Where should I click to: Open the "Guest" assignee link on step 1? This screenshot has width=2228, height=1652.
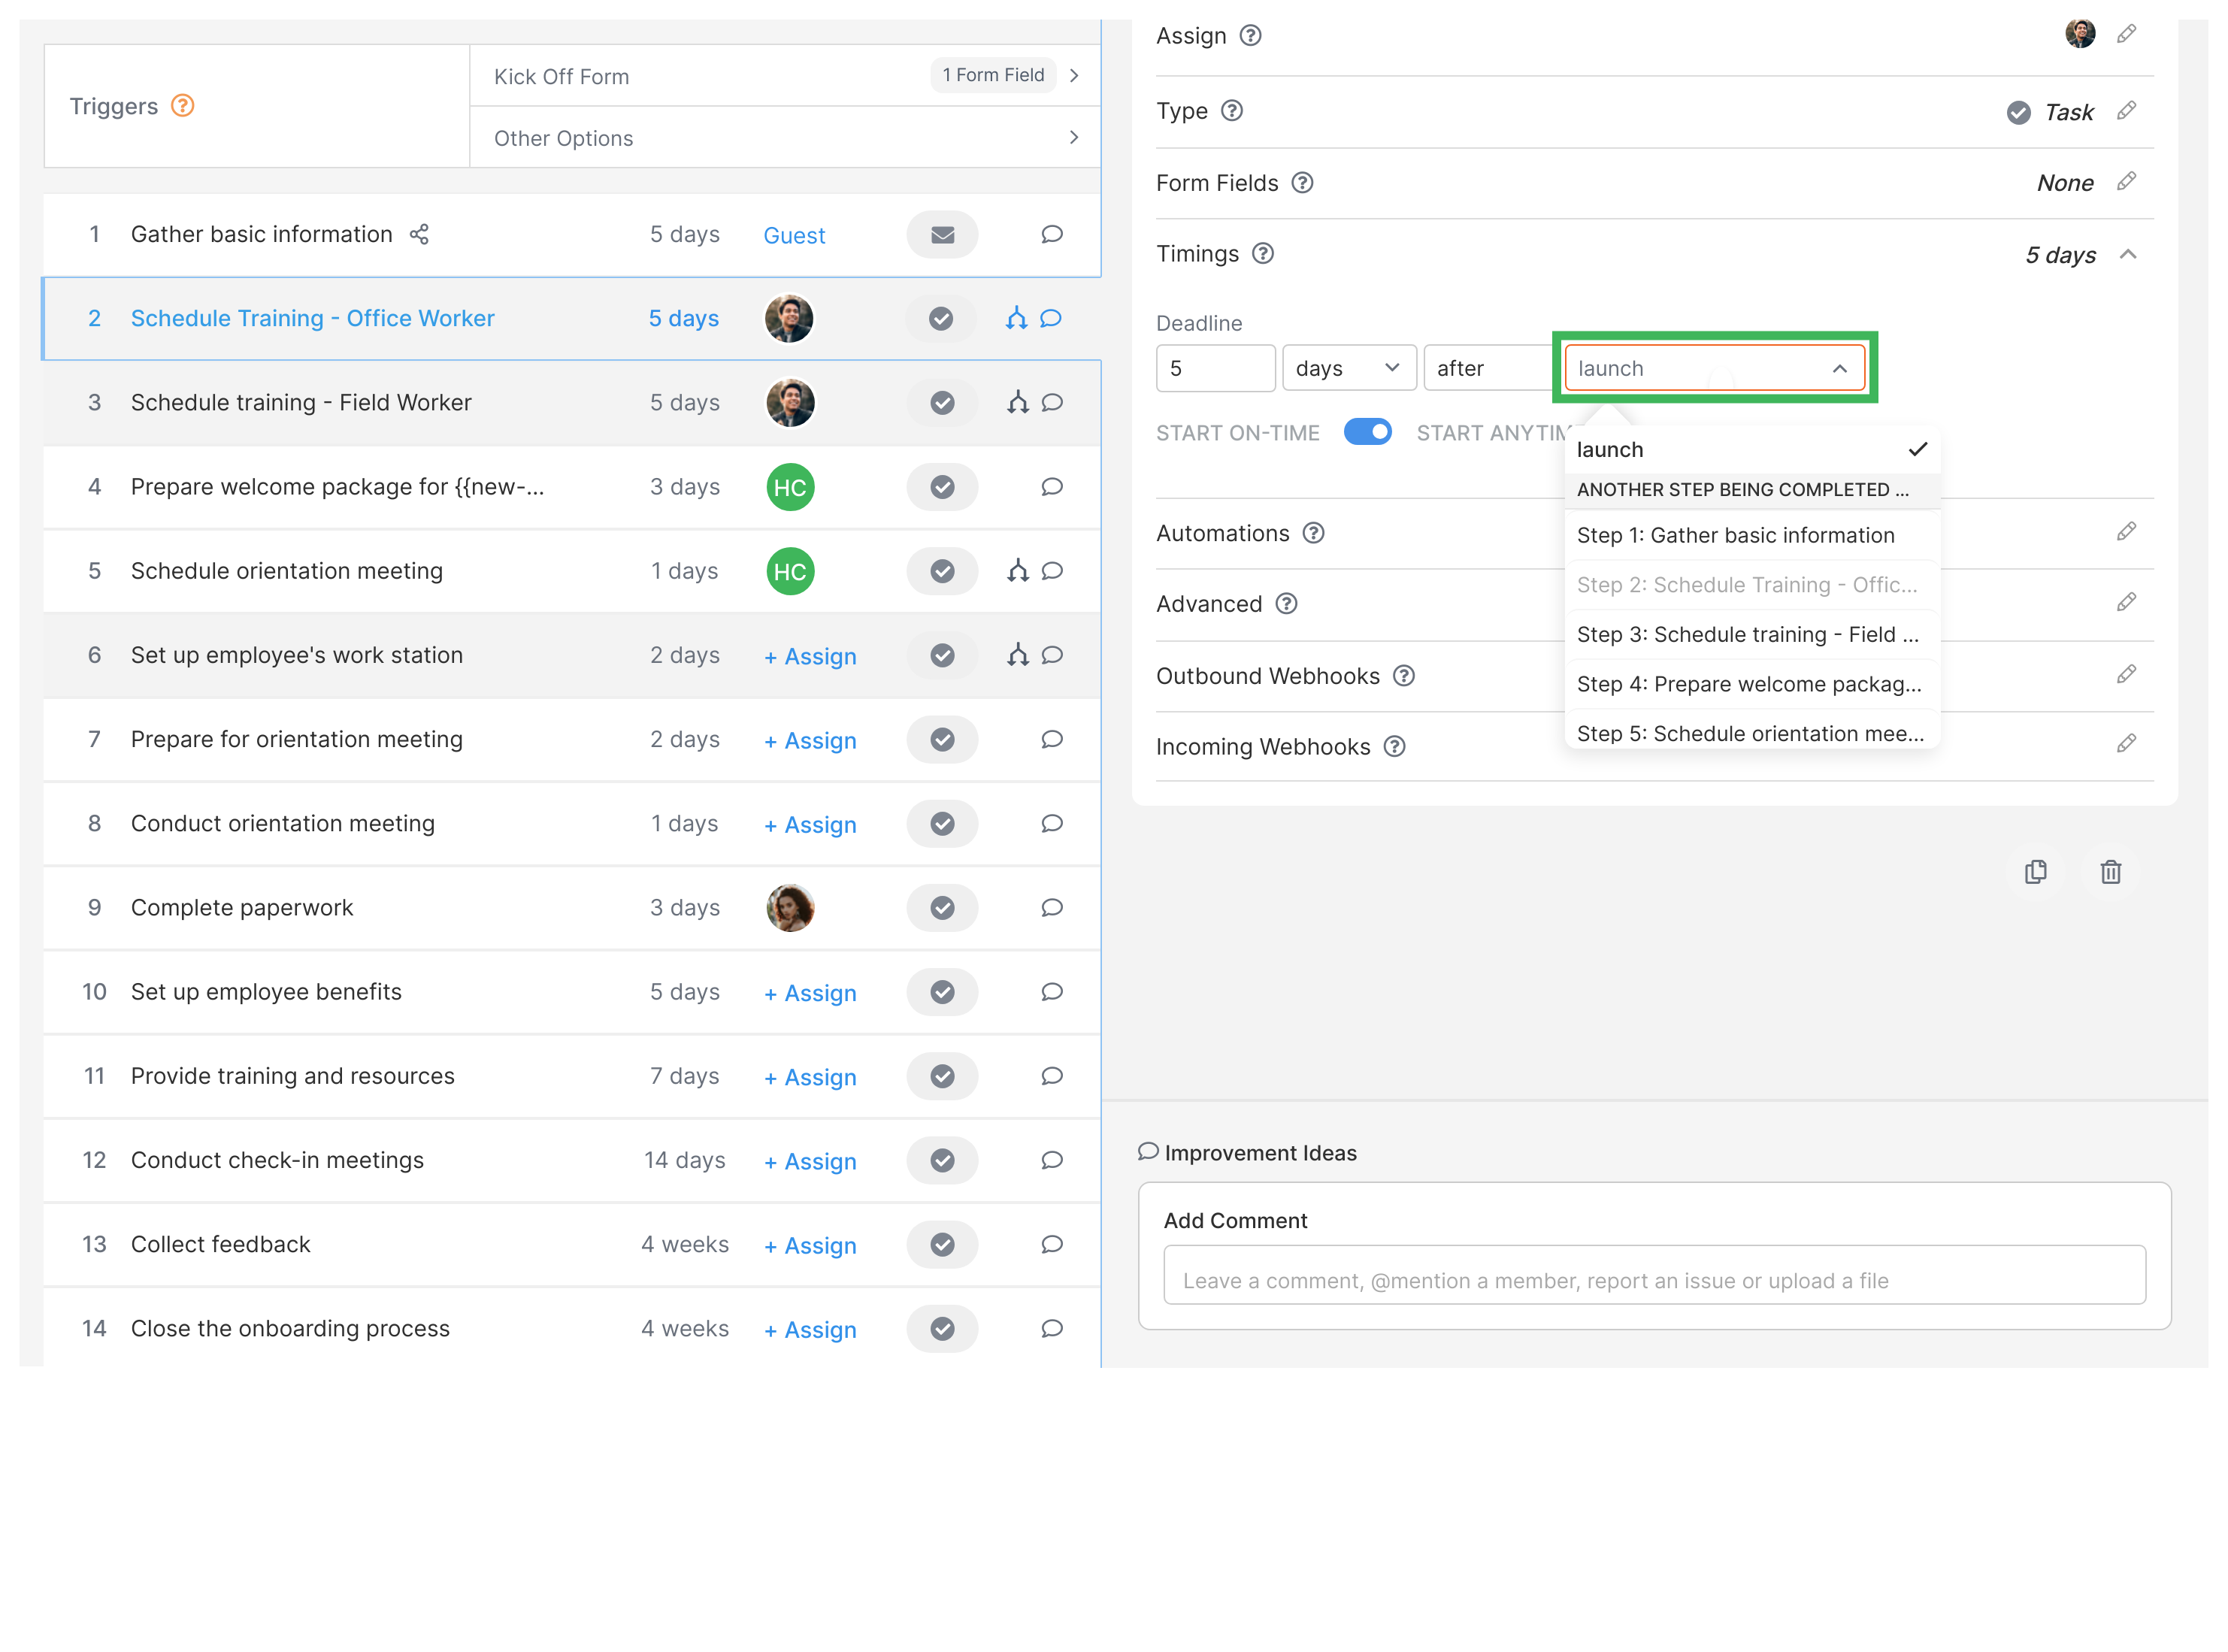point(793,235)
